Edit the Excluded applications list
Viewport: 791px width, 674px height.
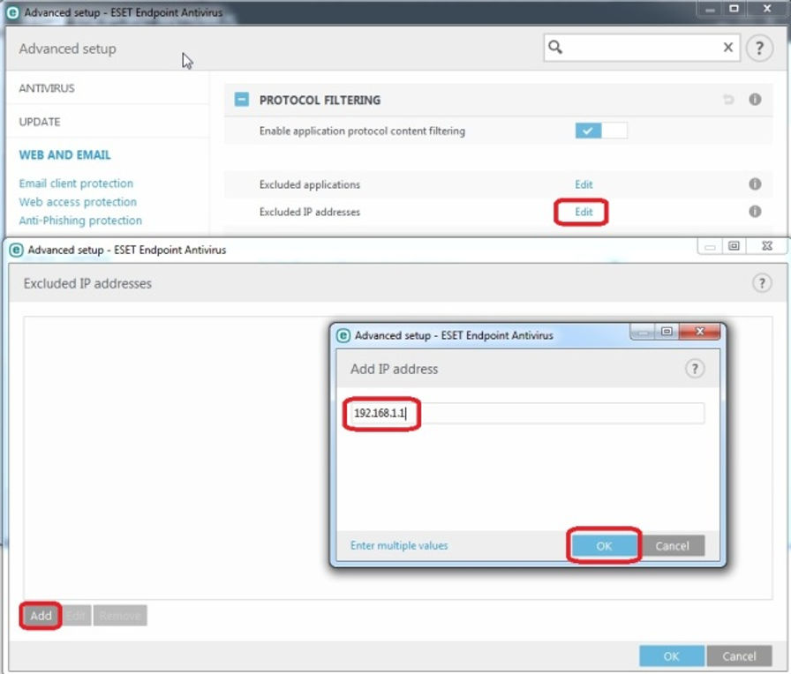coord(584,184)
